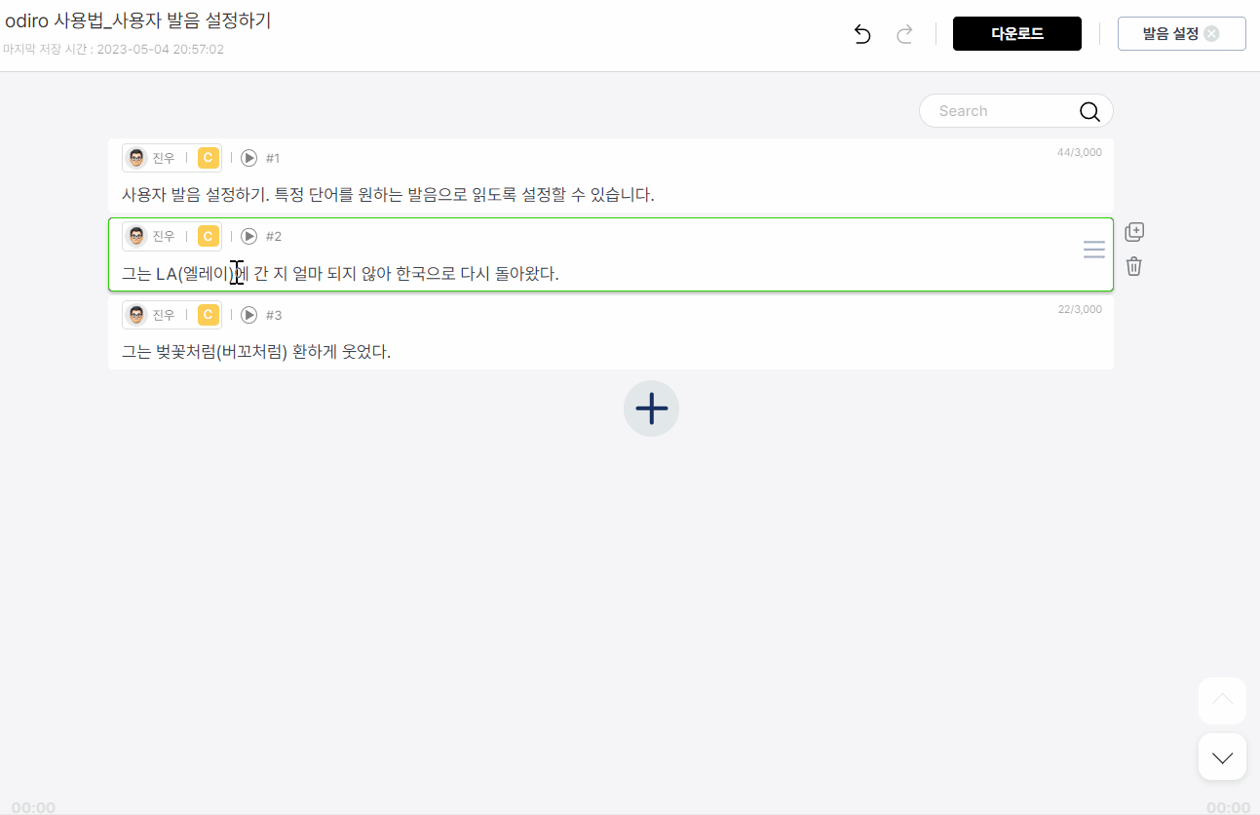Click yellow C badge on sentence #2
Viewport: 1260px width, 815px height.
click(x=208, y=236)
